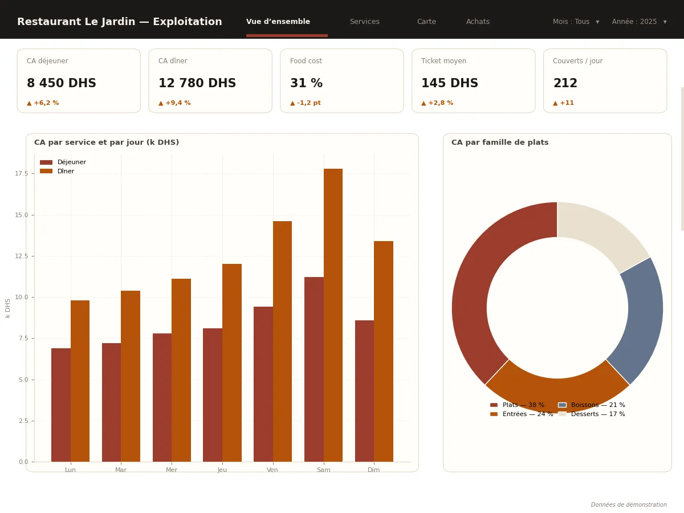
Task: Click the +6,2 % trend indicator
Action: click(43, 103)
